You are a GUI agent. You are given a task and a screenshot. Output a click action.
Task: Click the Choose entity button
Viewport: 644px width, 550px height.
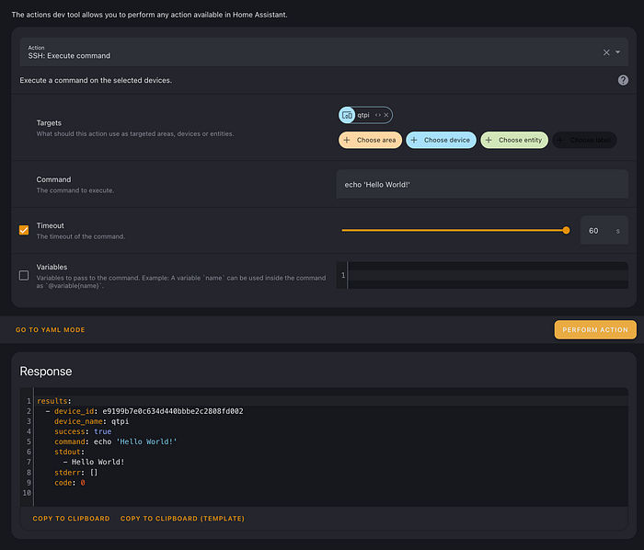[x=513, y=140]
